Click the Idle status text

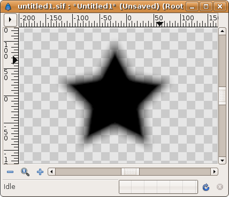[x=10, y=187]
